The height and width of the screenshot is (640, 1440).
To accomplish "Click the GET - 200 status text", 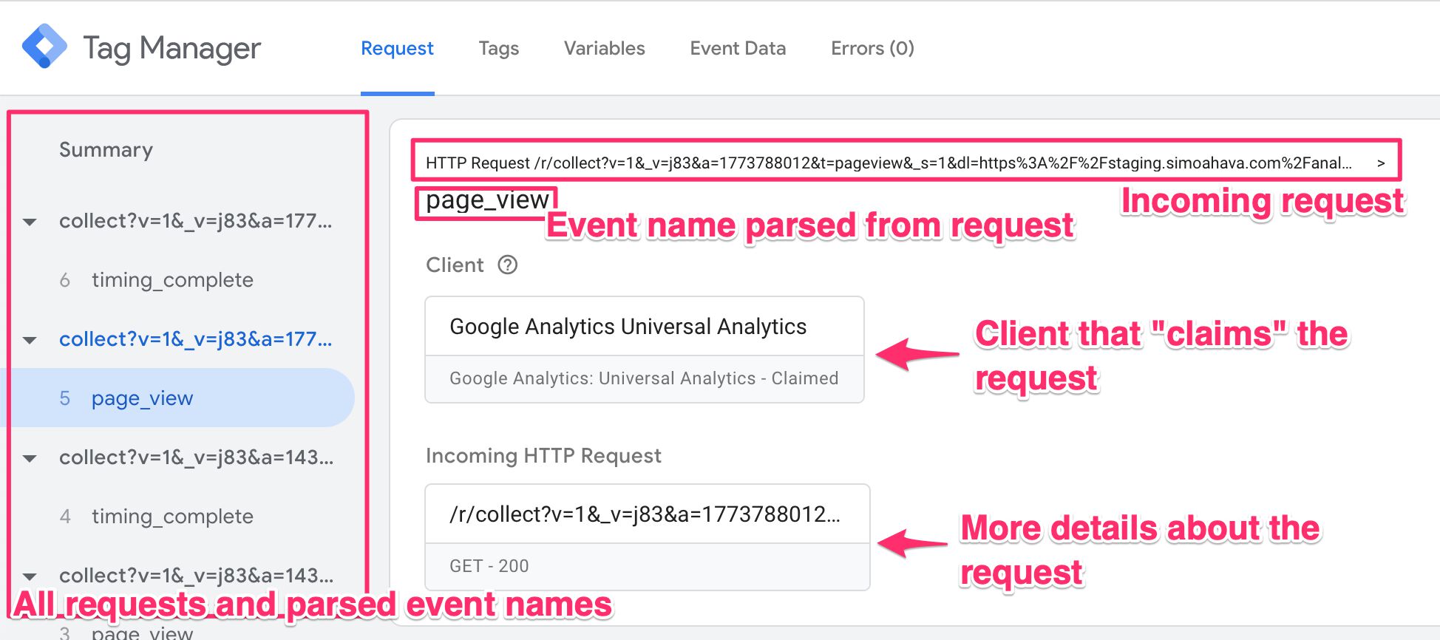I will pyautogui.click(x=489, y=566).
